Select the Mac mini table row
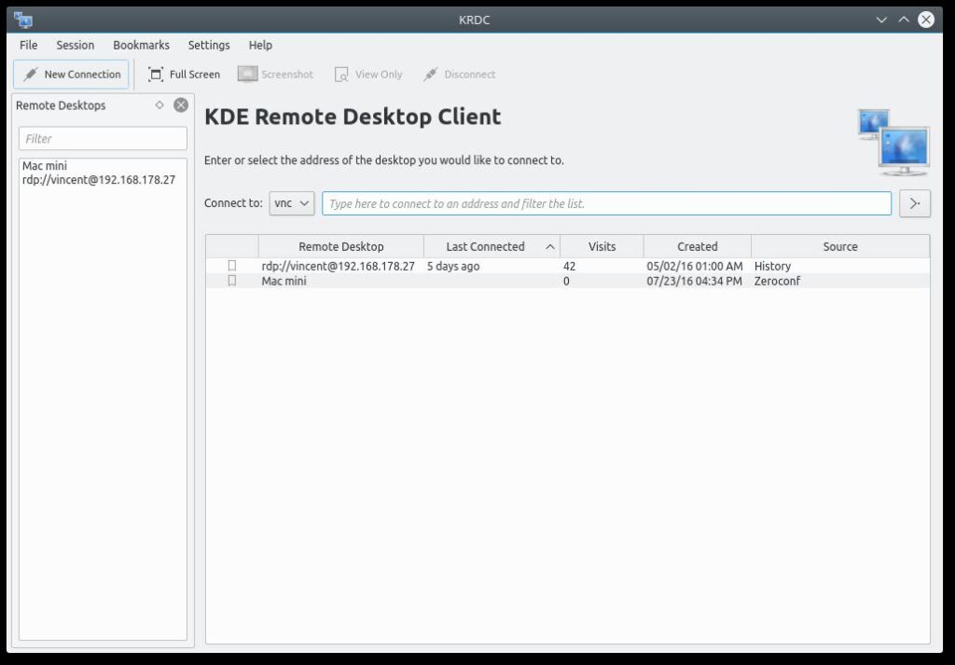Image resolution: width=955 pixels, height=665 pixels. [568, 281]
